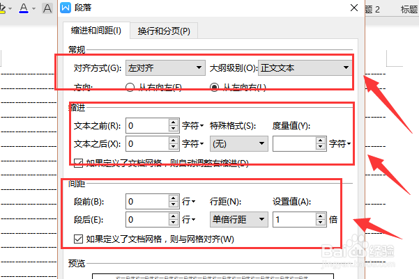Click the WPS Writer logo in dialog title
The width and height of the screenshot is (419, 279).
66,8
